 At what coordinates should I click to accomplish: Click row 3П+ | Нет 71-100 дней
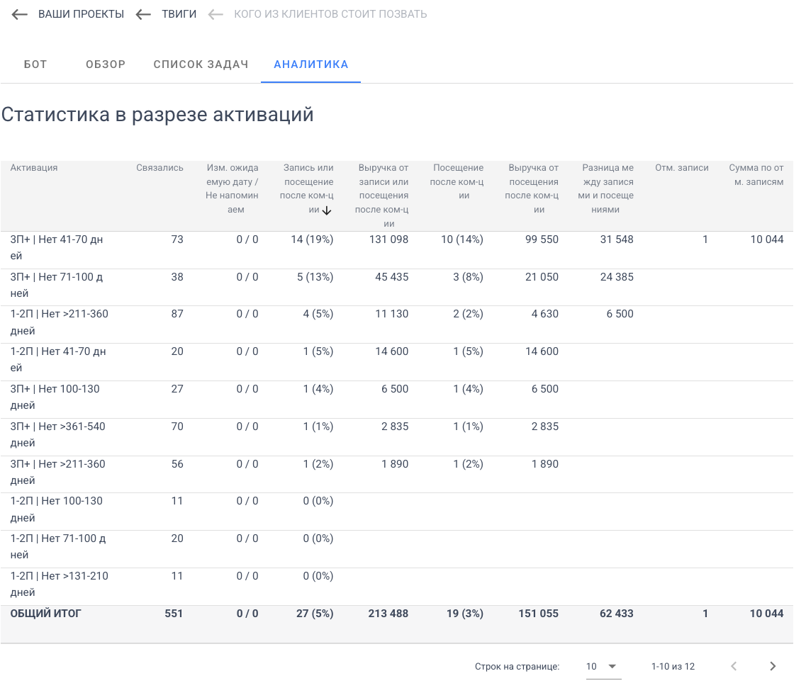pos(397,288)
